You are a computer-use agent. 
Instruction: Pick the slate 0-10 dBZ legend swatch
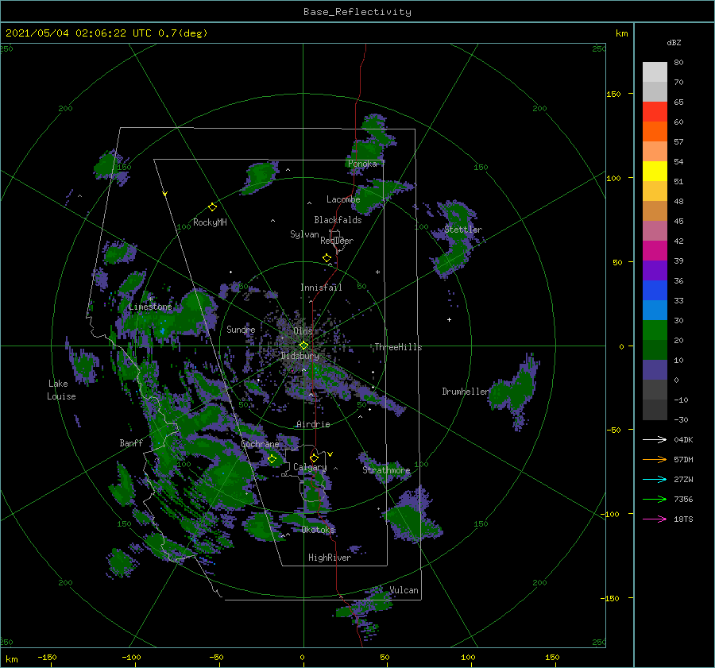pos(655,370)
